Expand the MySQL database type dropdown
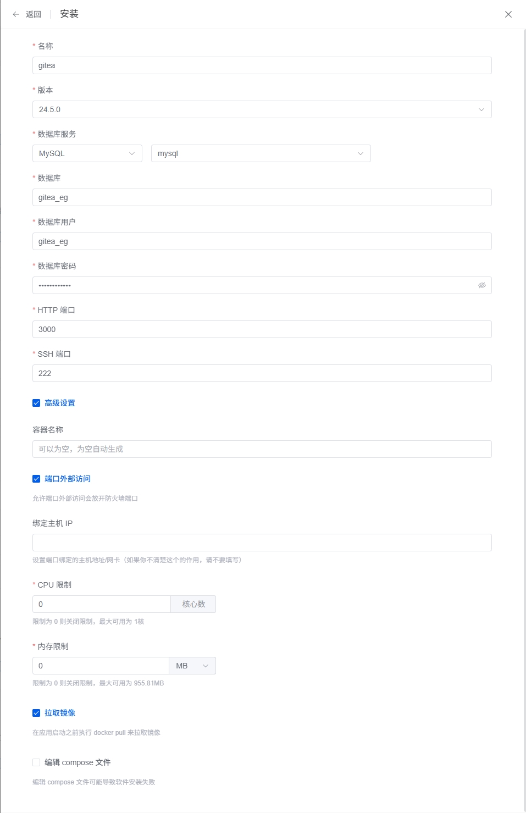The image size is (526, 813). 87,153
